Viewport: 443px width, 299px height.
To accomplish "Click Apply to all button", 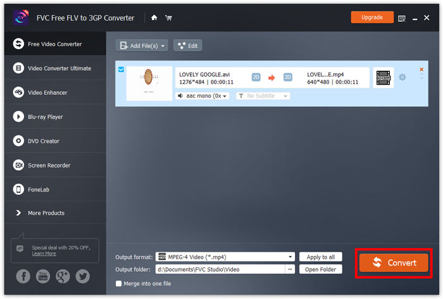I will click(321, 257).
